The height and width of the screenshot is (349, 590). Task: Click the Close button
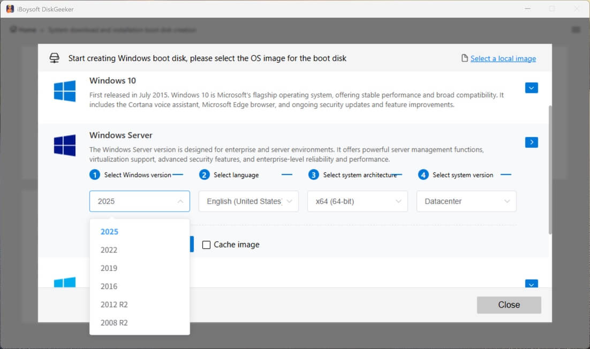click(509, 305)
